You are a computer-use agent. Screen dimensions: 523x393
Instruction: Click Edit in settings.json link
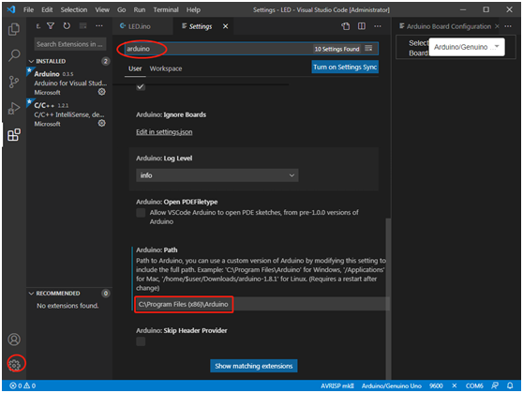point(164,132)
